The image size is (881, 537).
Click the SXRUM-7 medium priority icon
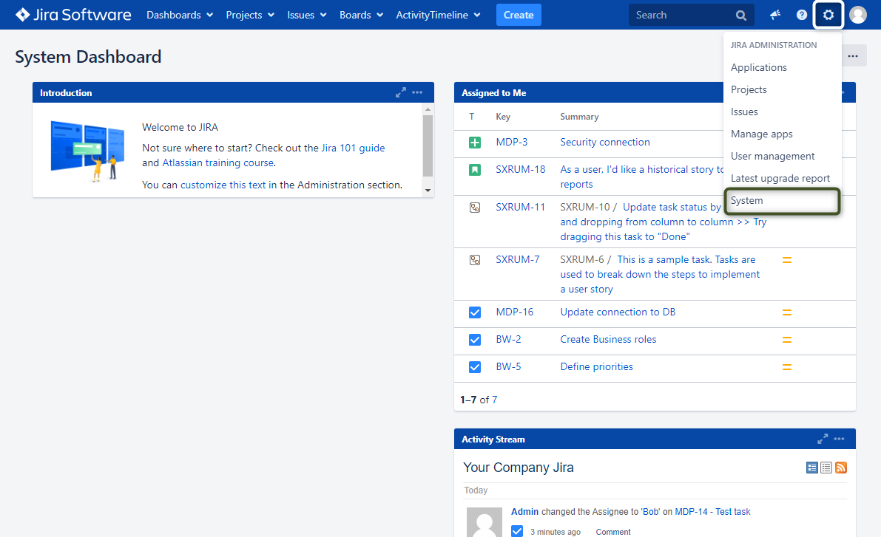point(786,260)
